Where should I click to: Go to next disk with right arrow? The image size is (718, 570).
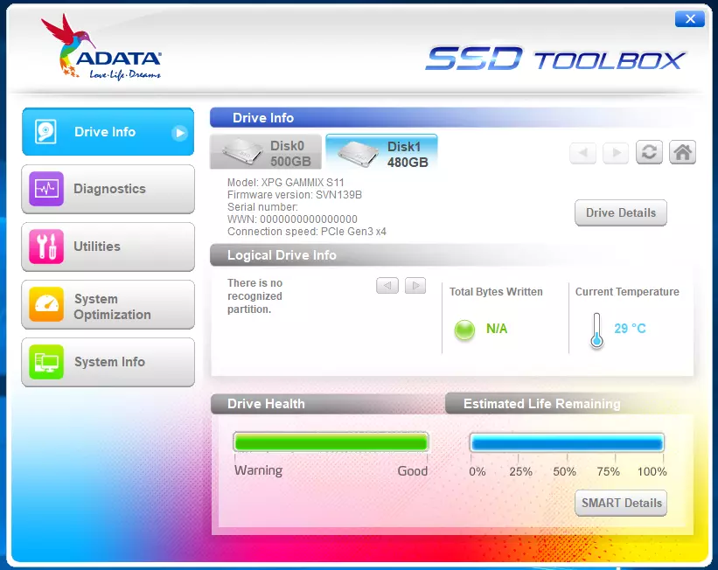(616, 153)
